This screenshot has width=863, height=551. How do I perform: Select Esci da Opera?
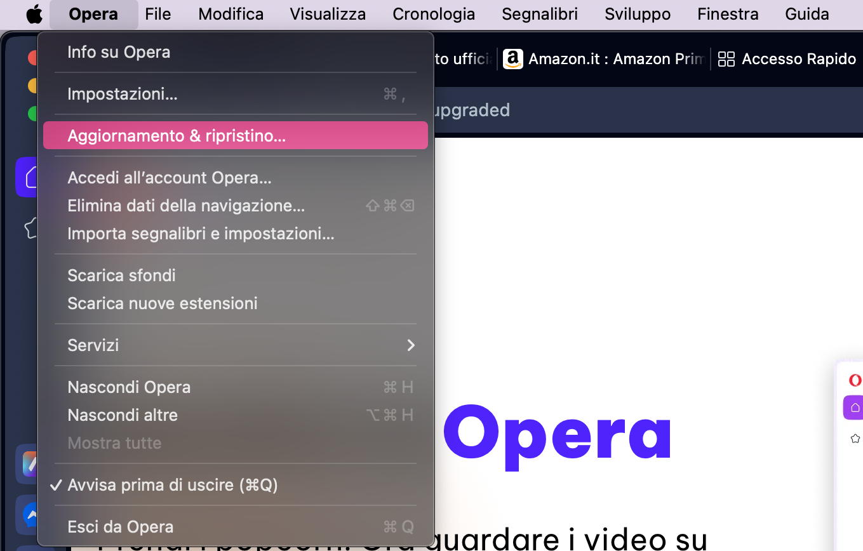pyautogui.click(x=236, y=527)
